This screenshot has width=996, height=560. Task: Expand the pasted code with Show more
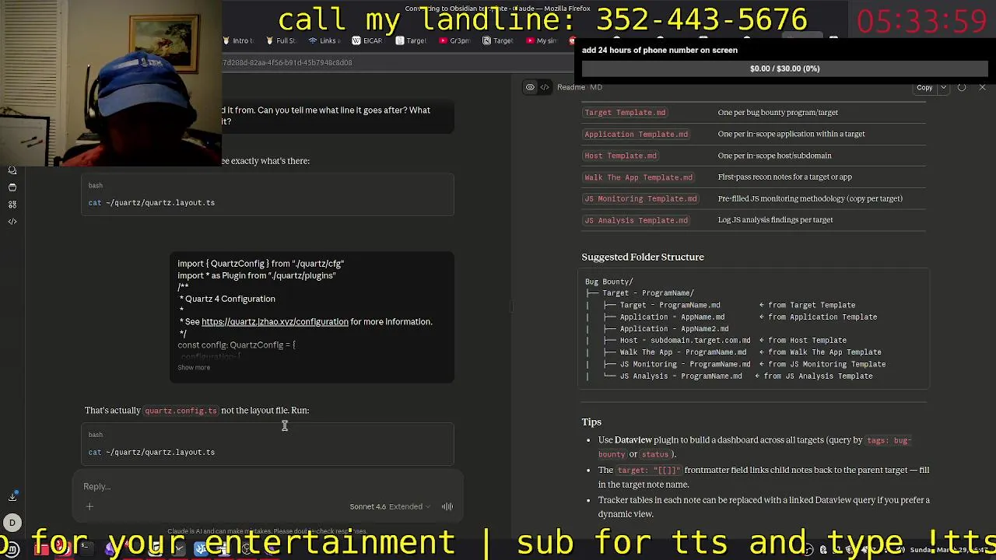point(194,367)
